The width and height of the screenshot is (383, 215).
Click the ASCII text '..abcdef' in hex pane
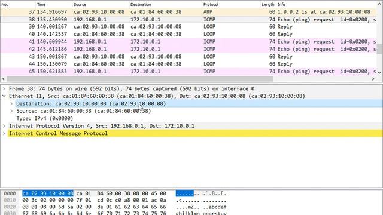[x=215, y=207]
